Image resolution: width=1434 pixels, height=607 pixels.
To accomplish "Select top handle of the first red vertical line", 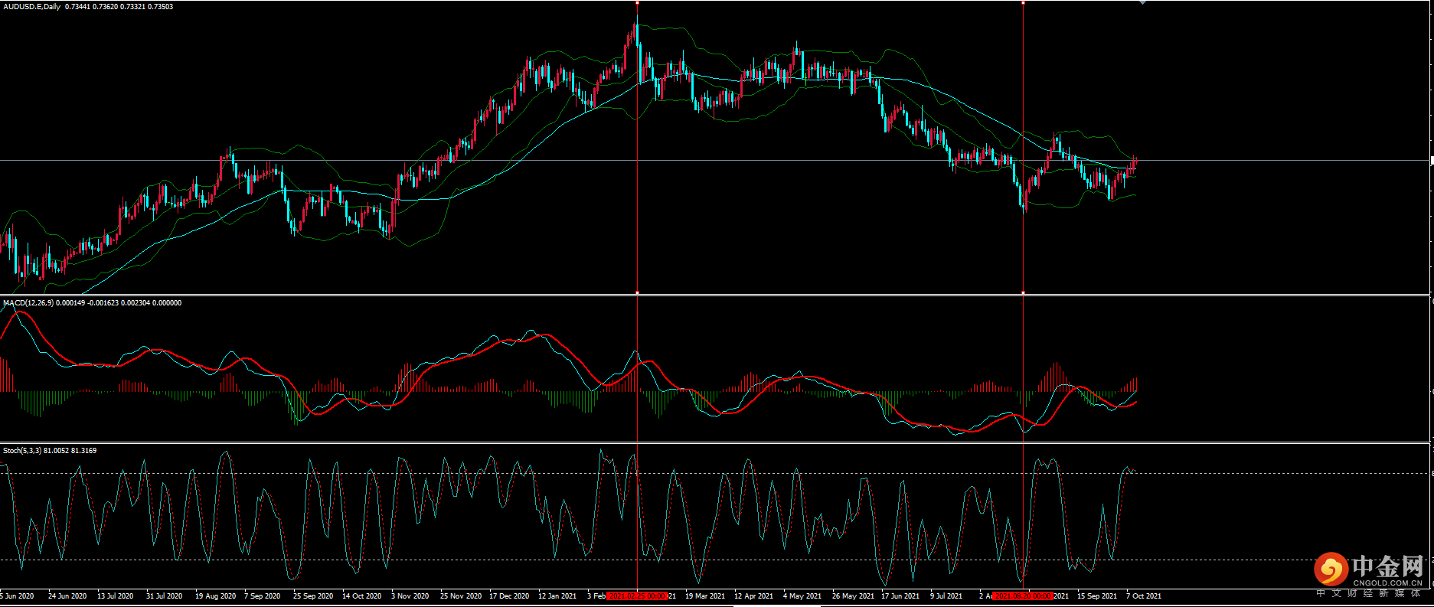I will click(637, 2).
